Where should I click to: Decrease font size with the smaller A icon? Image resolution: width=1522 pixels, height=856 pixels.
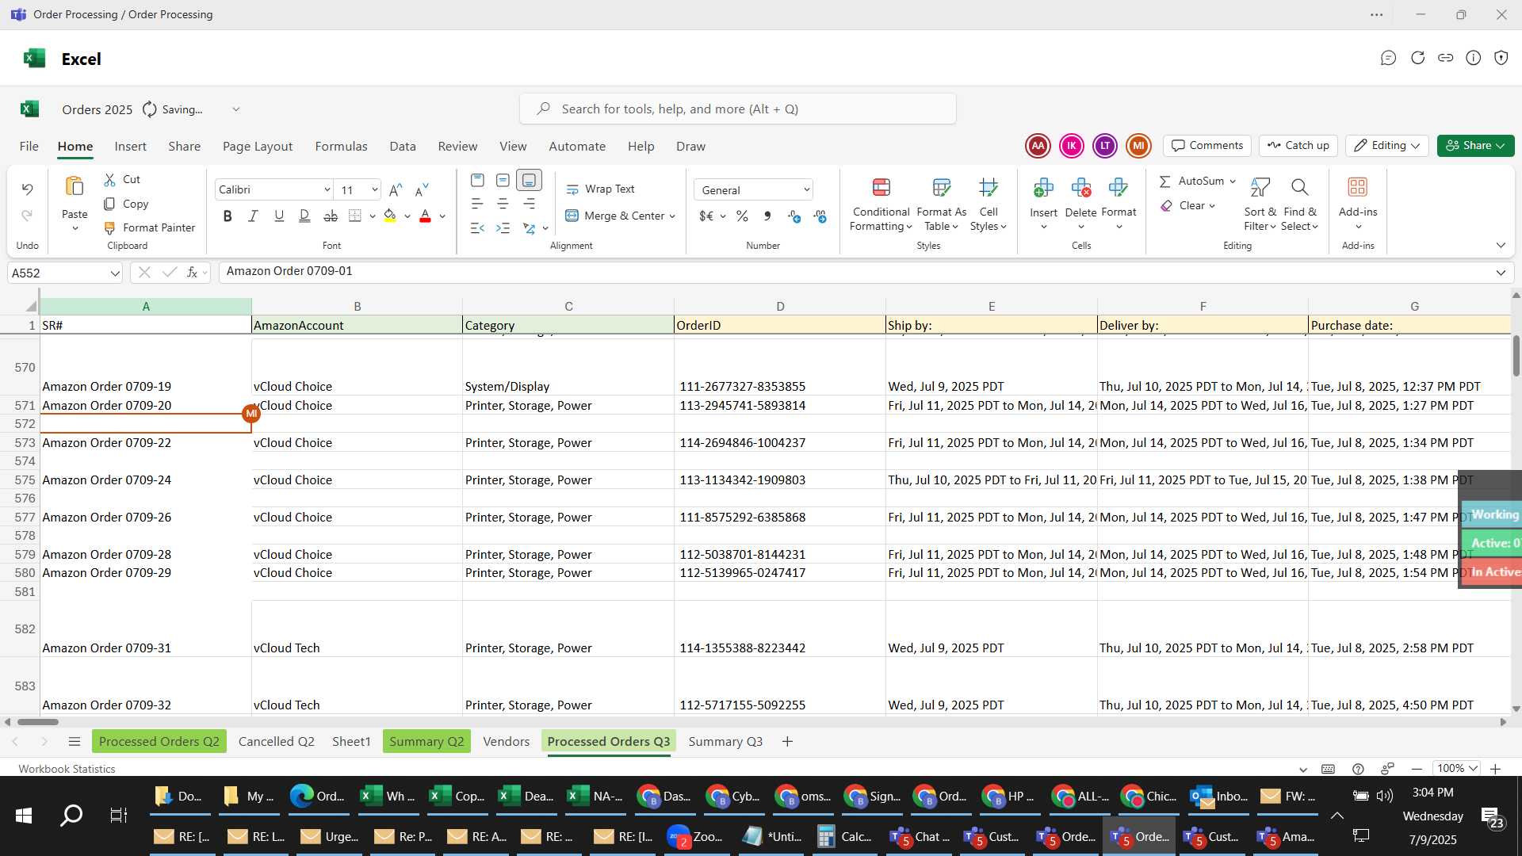(422, 190)
